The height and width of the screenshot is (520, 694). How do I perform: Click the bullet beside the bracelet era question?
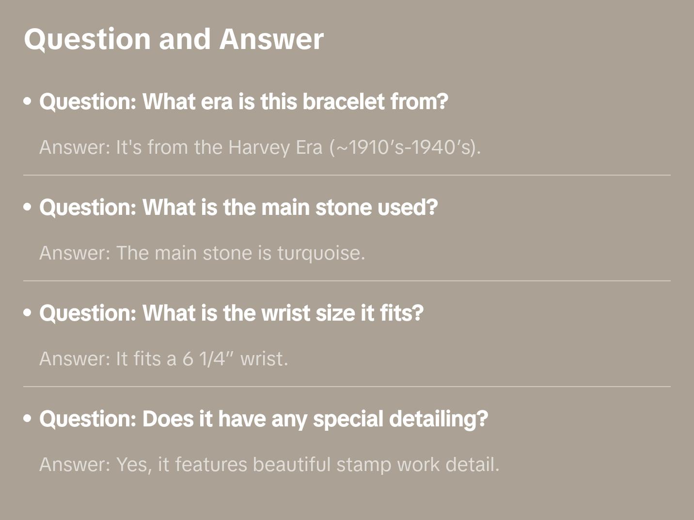click(28, 101)
